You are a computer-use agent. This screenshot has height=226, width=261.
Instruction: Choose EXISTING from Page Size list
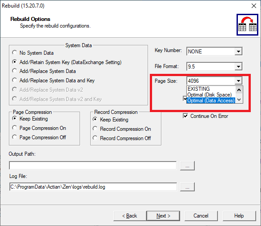pyautogui.click(x=199, y=89)
